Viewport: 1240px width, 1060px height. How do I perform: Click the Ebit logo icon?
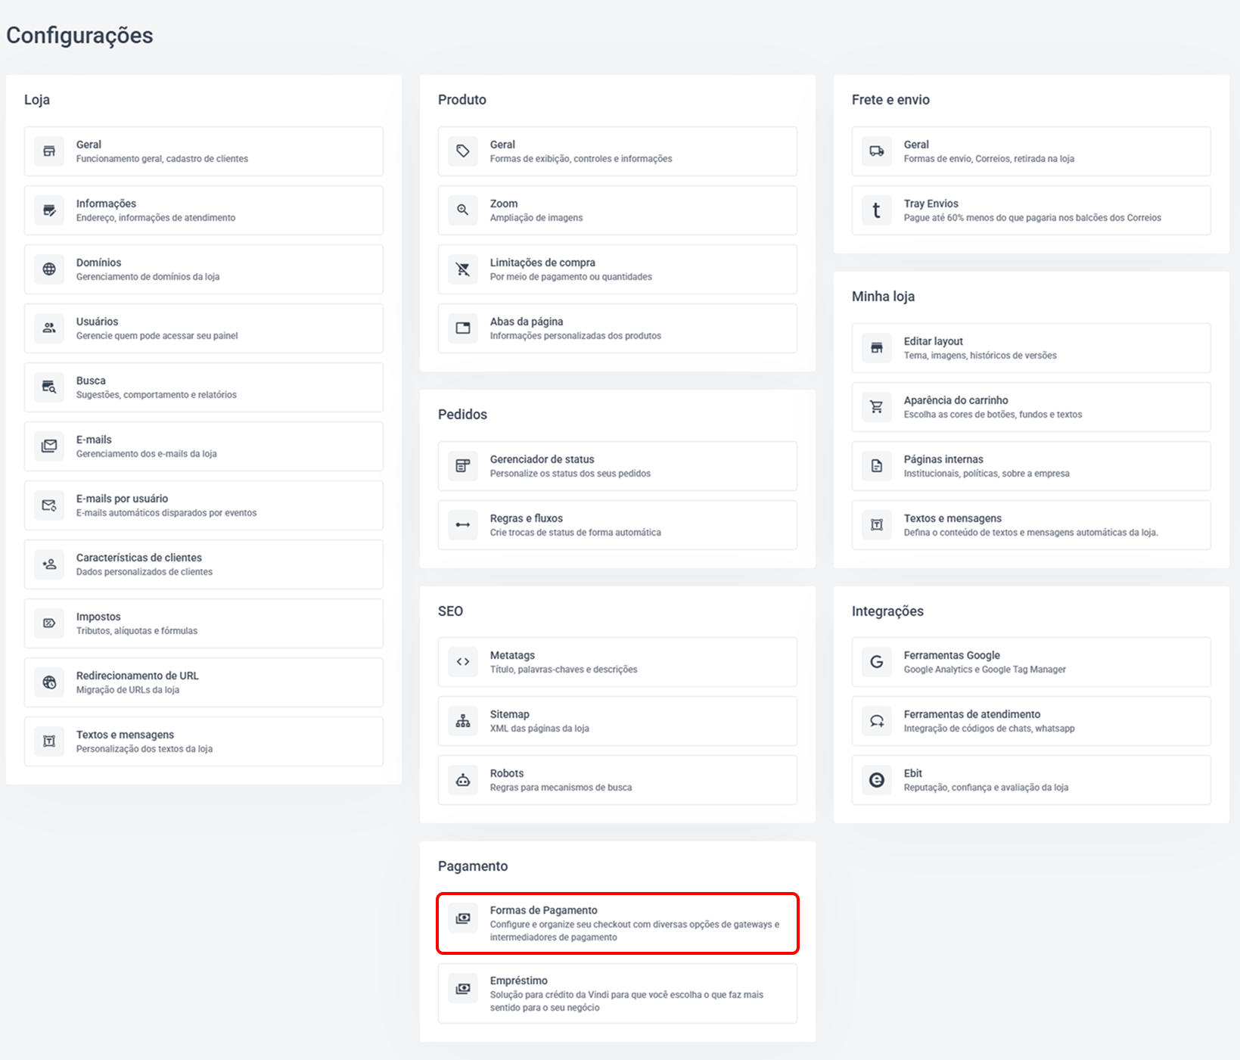877,780
